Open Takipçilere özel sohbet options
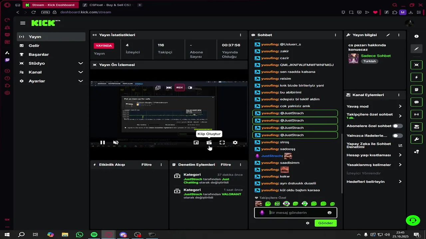The height and width of the screenshot is (239, 426). pyautogui.click(x=374, y=116)
